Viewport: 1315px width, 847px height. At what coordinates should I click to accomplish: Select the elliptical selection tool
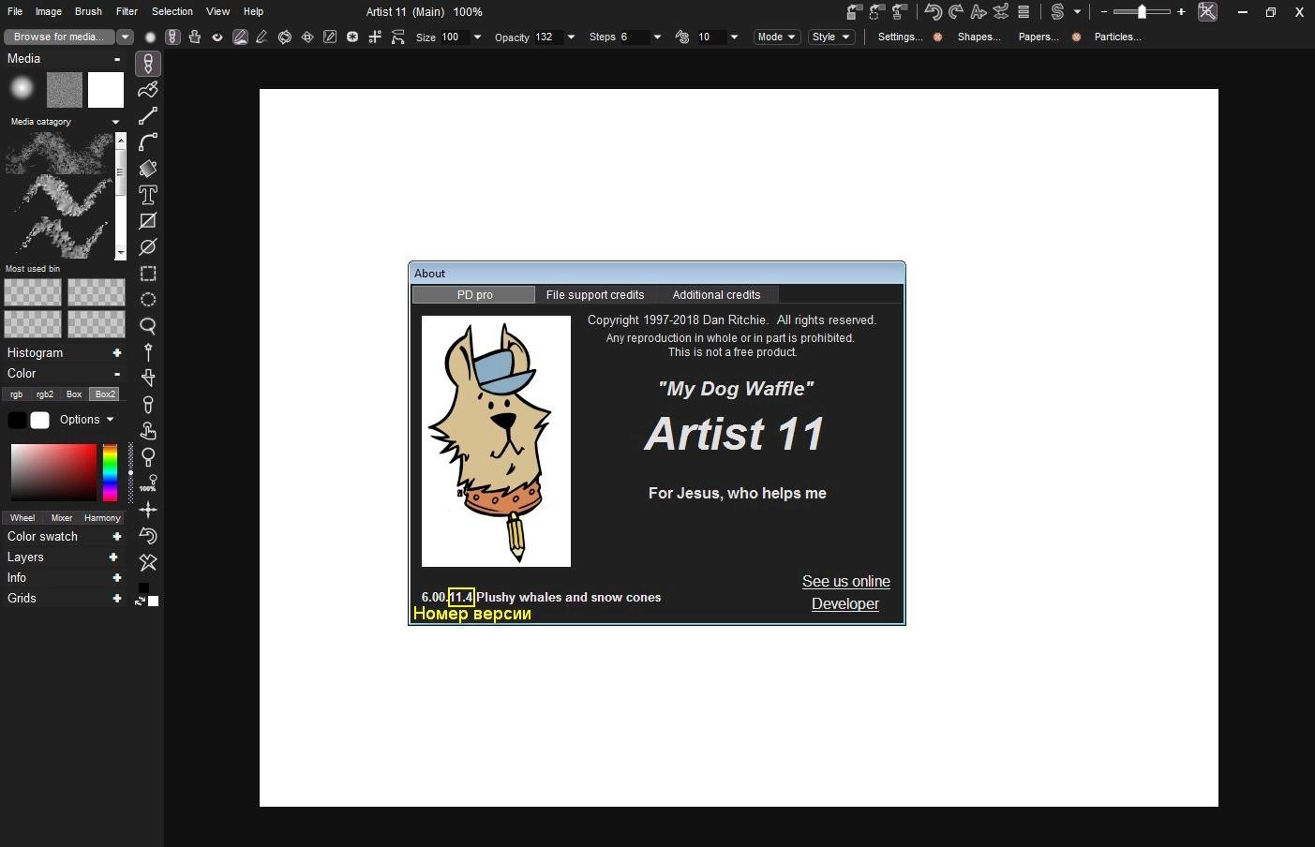(x=148, y=300)
